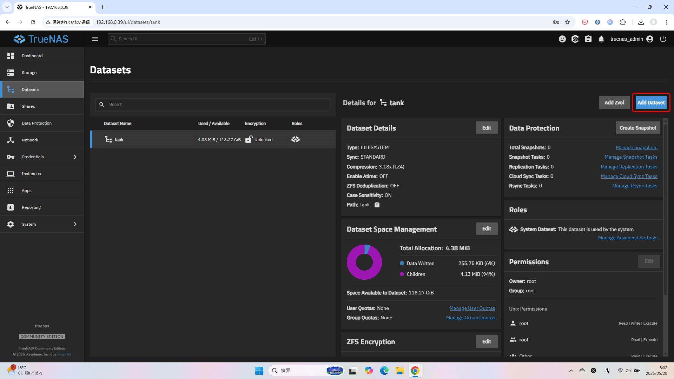674x379 pixels.
Task: Click the tank dataset tree icon
Action: tap(108, 140)
